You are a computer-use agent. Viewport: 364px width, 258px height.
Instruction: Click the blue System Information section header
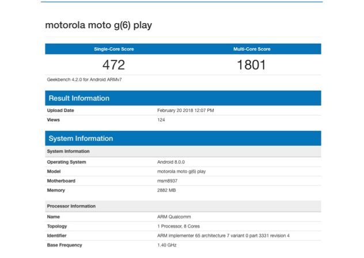click(81, 138)
